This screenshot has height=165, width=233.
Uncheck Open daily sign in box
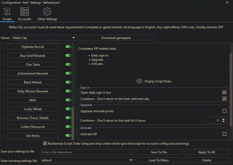point(224,93)
